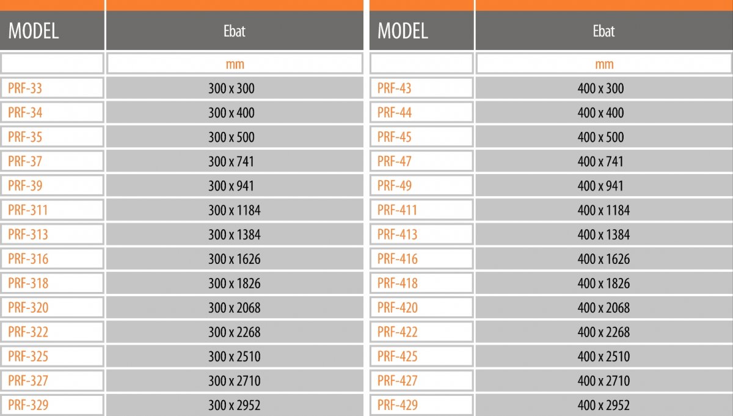The image size is (733, 416).
Task: Click the PRF-37 model label
Action: click(x=25, y=161)
